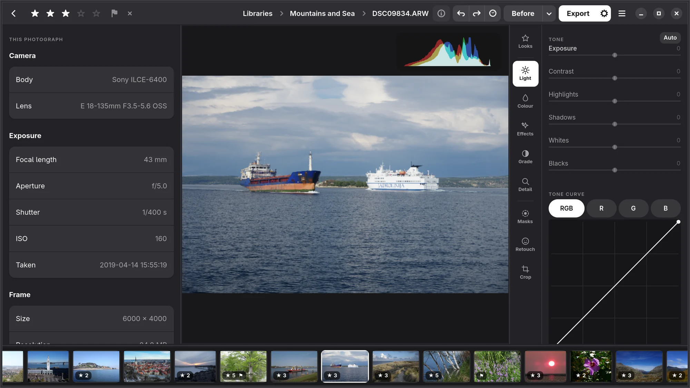
Task: Click the 6000 × 4000 size value
Action: point(145,319)
